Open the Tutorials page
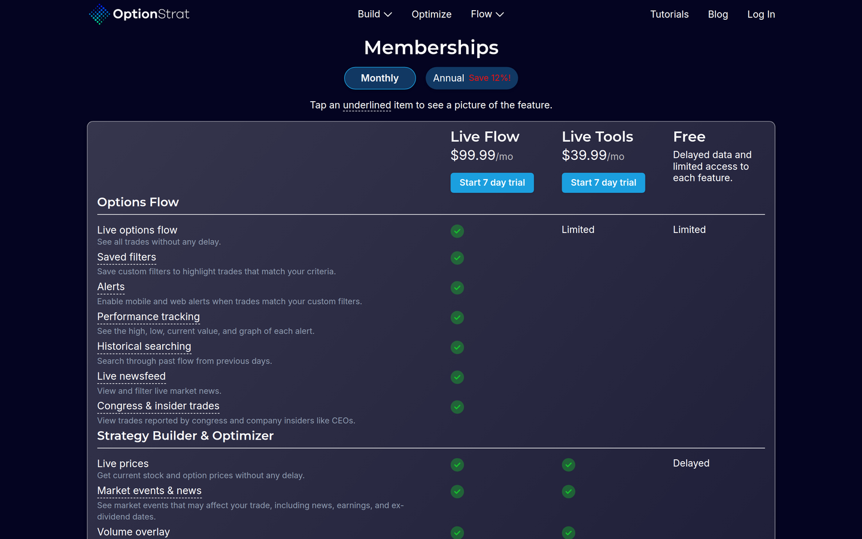 (669, 14)
